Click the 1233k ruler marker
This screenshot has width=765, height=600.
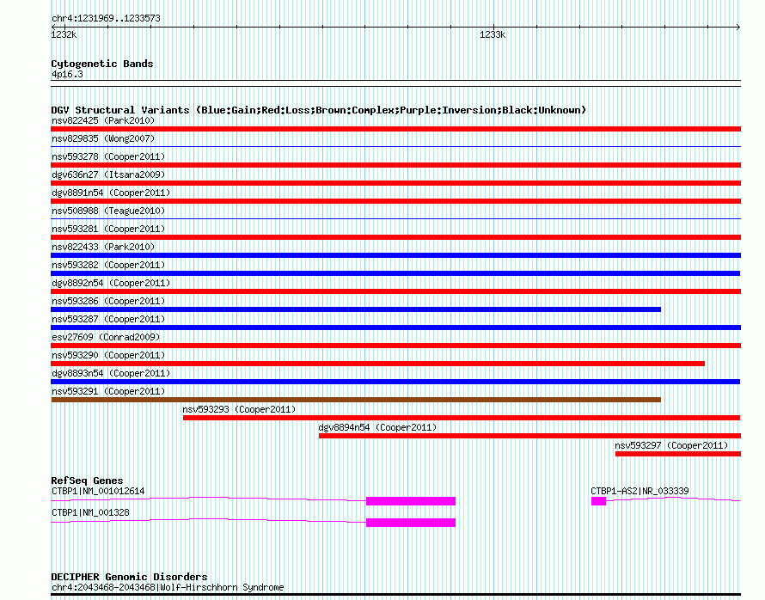(493, 34)
